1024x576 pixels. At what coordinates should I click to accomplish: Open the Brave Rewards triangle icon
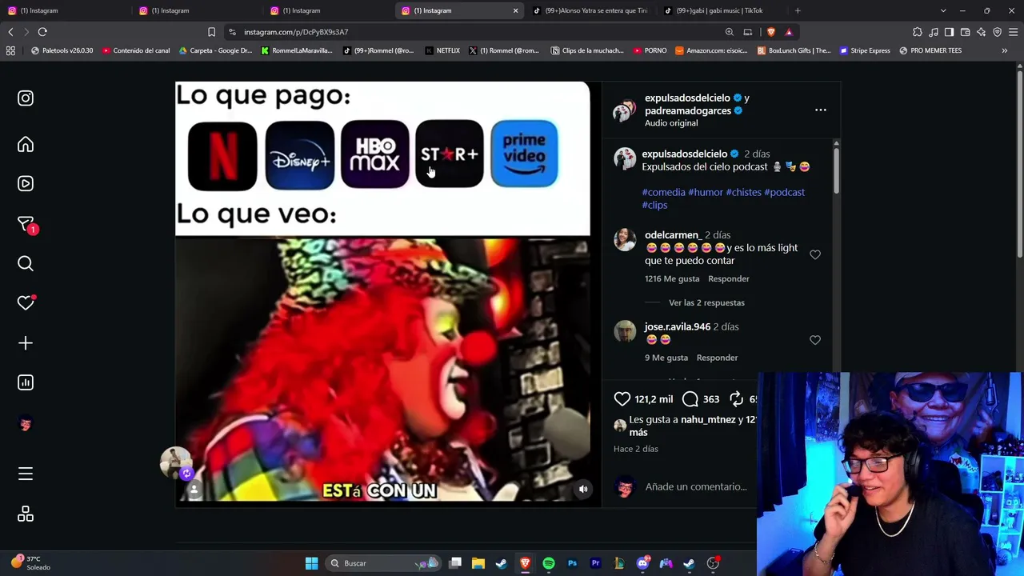point(789,32)
